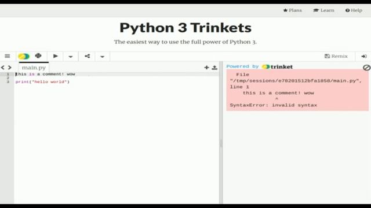Click the Python 3 Trinkets heading
This screenshot has height=208, width=371.
coord(185,28)
